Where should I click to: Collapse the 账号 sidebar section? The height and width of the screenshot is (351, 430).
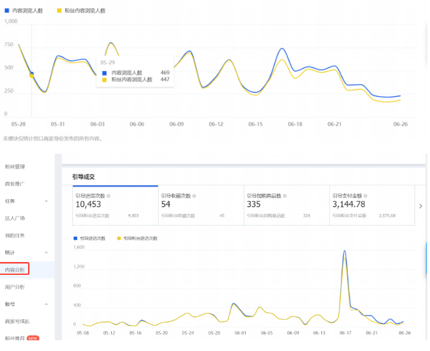point(46,304)
